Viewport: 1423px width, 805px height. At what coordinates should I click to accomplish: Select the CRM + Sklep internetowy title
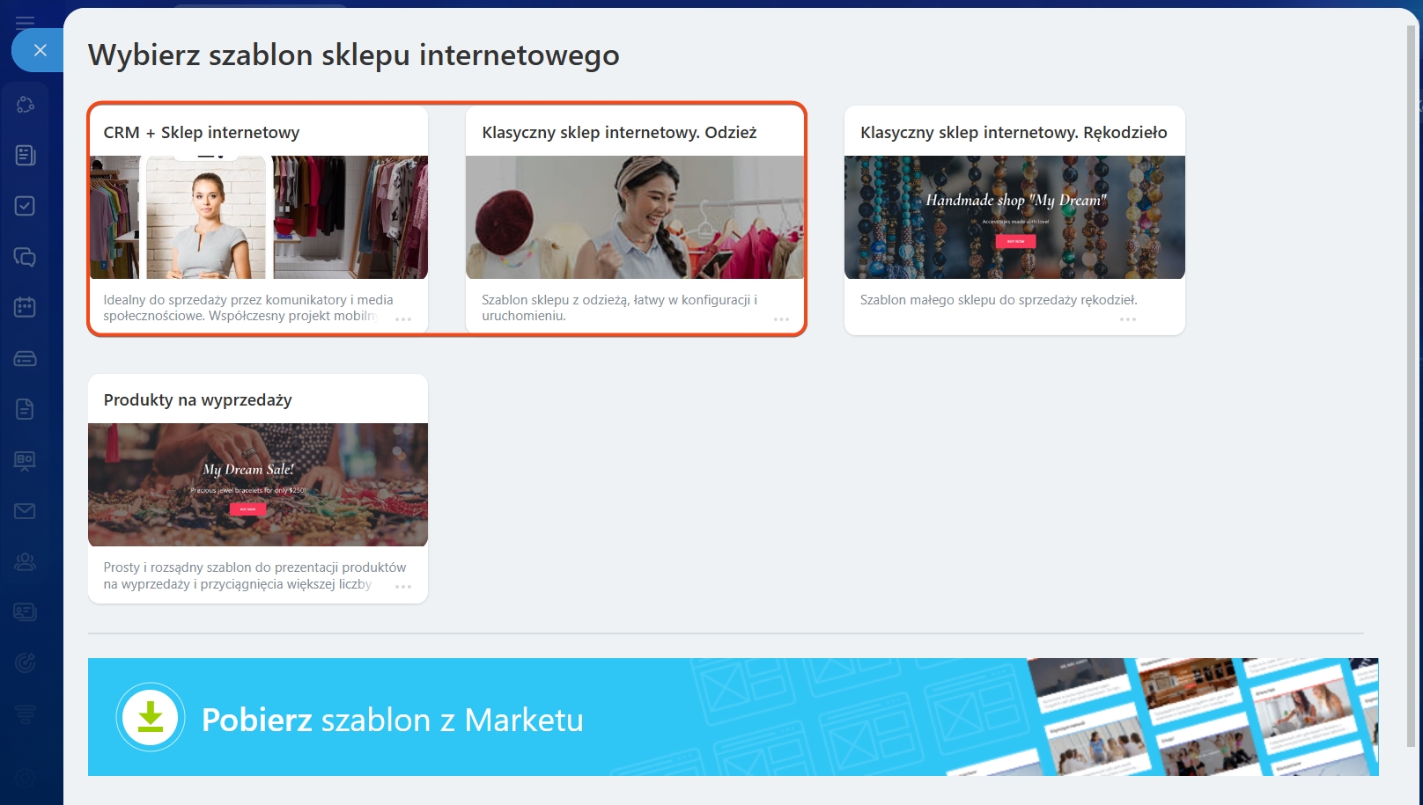point(202,133)
